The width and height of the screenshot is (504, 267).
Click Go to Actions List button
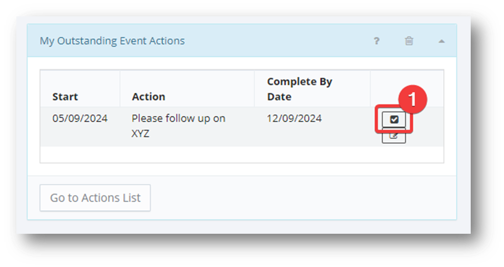point(95,198)
